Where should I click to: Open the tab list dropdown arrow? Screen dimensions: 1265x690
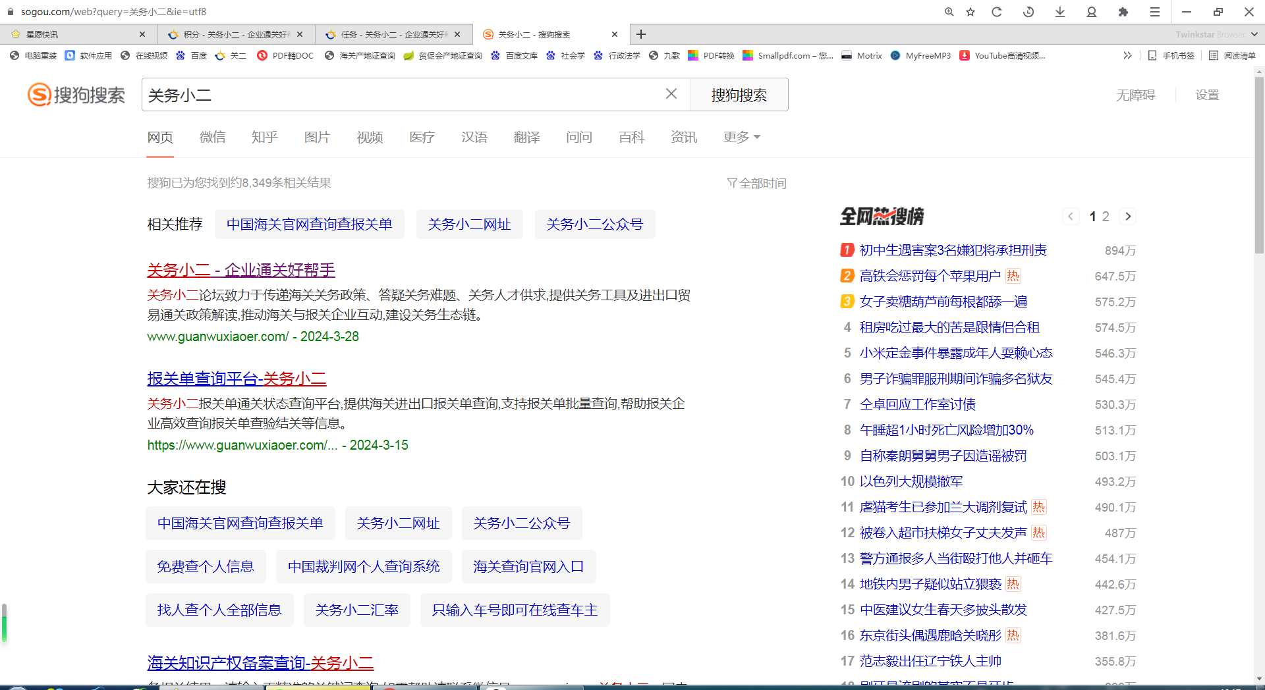pos(1254,34)
